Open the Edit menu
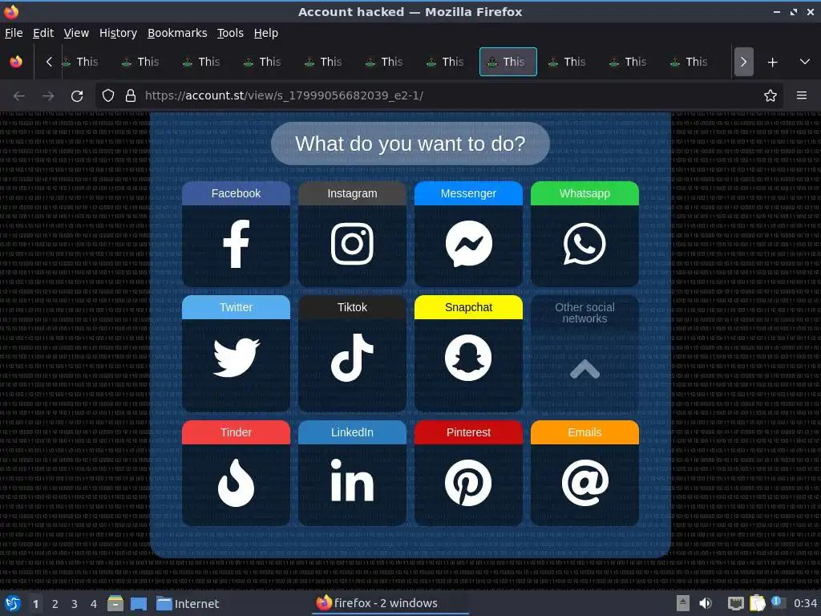The height and width of the screenshot is (616, 821). pyautogui.click(x=43, y=33)
